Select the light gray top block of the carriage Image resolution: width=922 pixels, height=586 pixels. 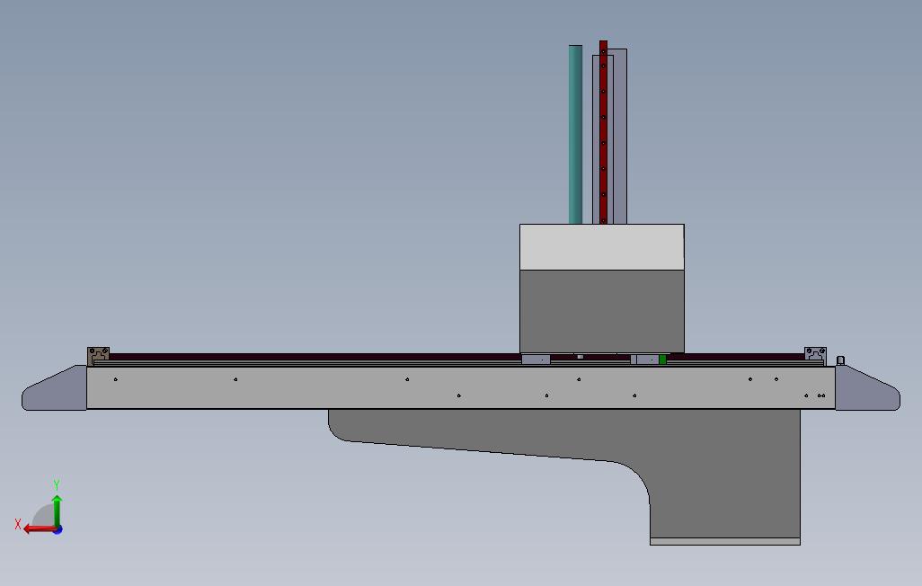click(601, 247)
